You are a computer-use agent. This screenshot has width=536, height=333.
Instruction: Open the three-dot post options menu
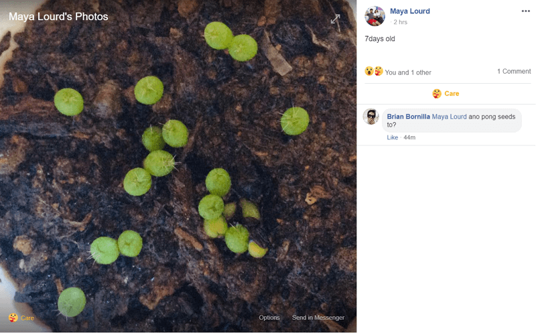pyautogui.click(x=525, y=11)
